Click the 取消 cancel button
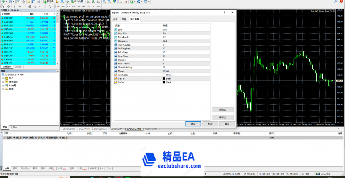 (210, 124)
